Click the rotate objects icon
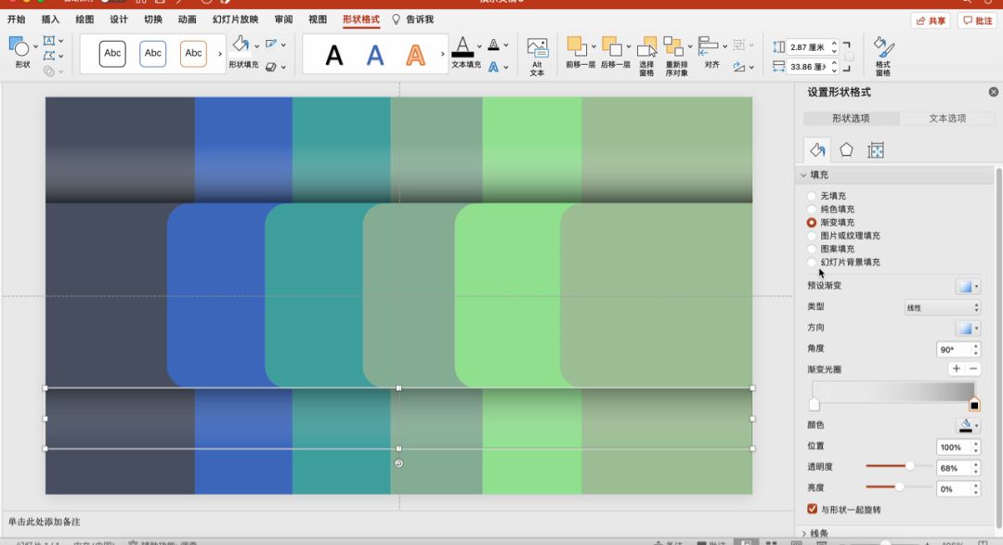The width and height of the screenshot is (1003, 545). click(x=739, y=67)
